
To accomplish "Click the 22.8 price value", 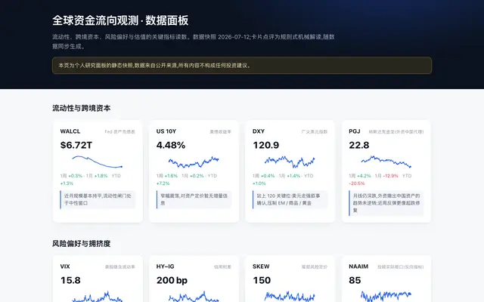I will (358, 145).
